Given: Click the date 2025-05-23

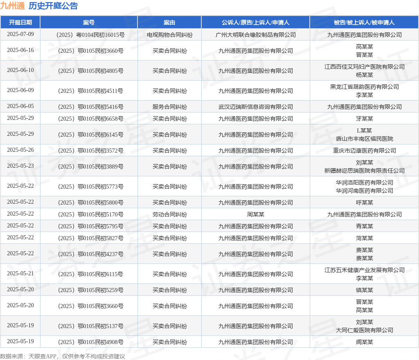Looking at the screenshot, I should [20, 166].
